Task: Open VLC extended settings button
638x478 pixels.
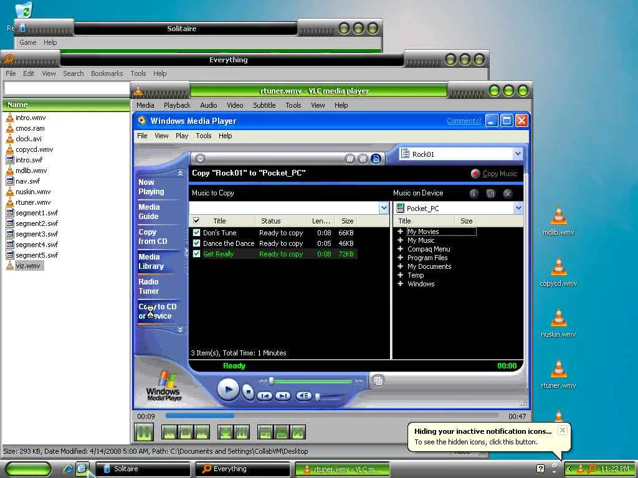Action: click(x=242, y=432)
